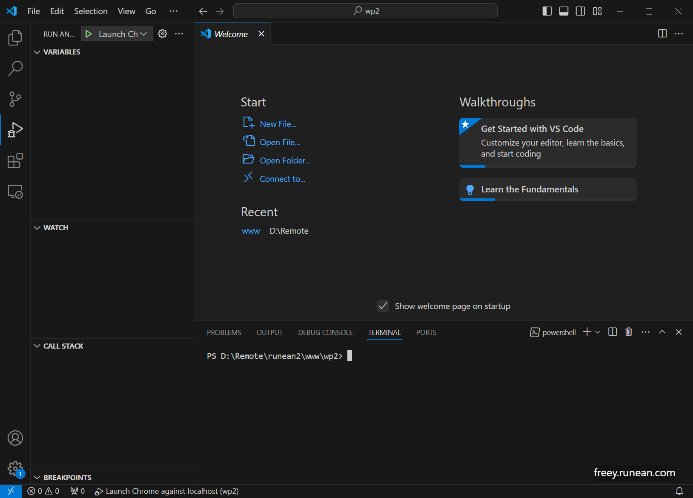Screen dimensions: 693x498
Task: Open the View menu
Action: point(126,11)
